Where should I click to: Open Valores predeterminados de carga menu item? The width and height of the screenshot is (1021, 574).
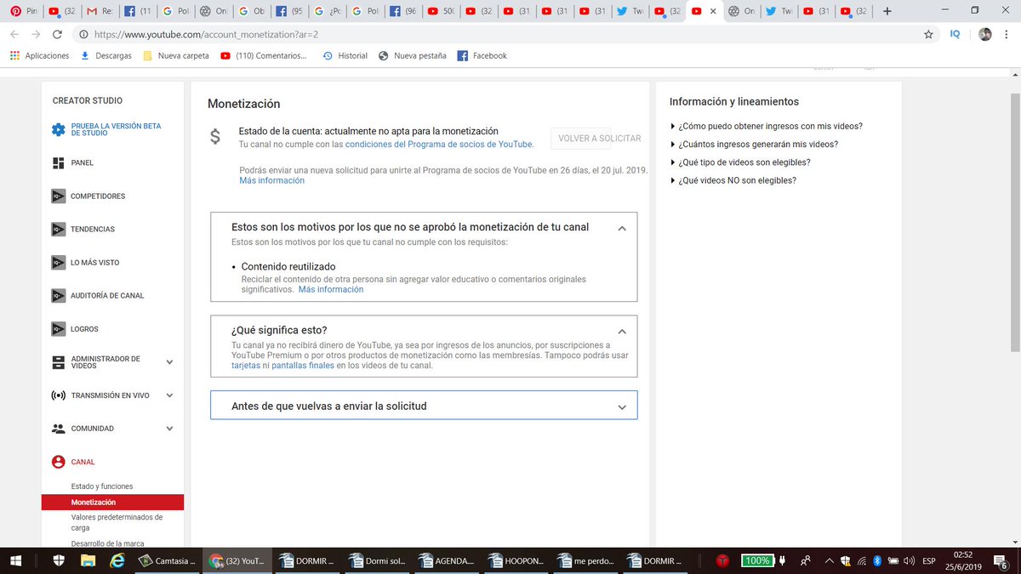(x=117, y=522)
